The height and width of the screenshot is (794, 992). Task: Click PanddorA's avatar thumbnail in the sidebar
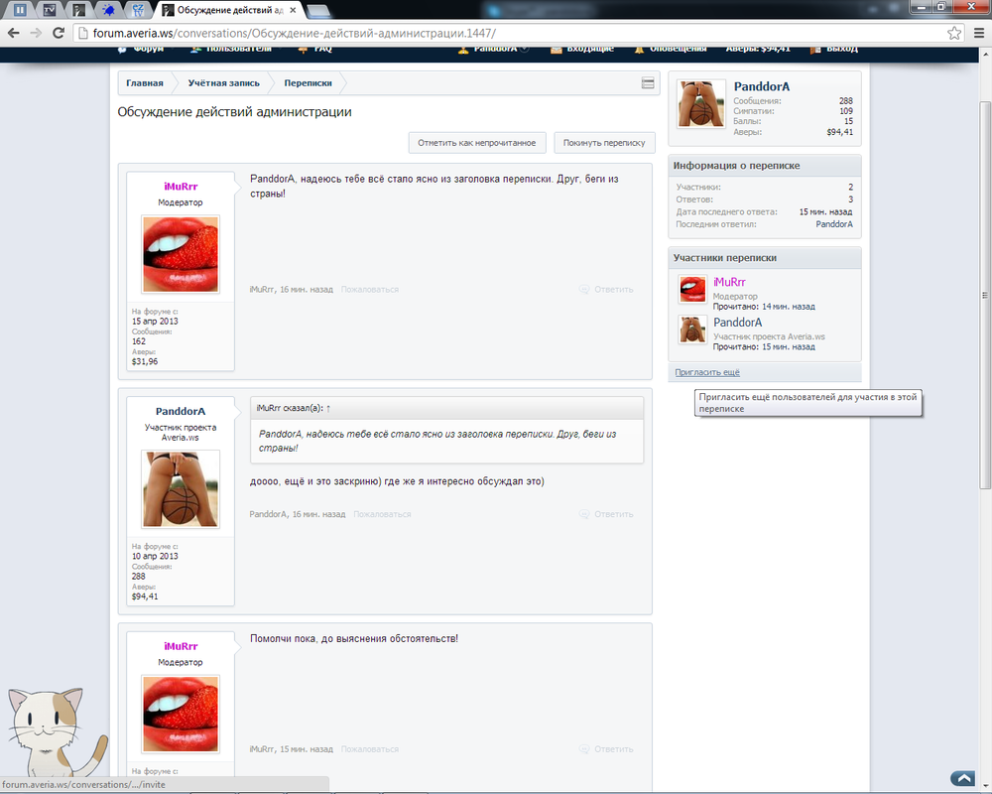coord(691,329)
